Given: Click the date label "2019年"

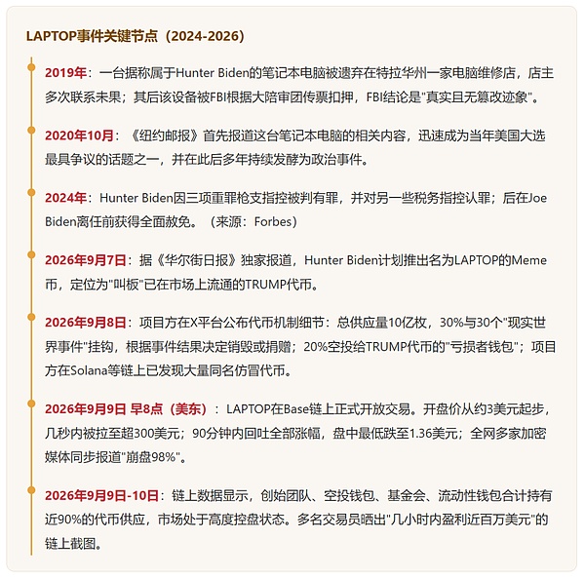Looking at the screenshot, I should point(65,73).
